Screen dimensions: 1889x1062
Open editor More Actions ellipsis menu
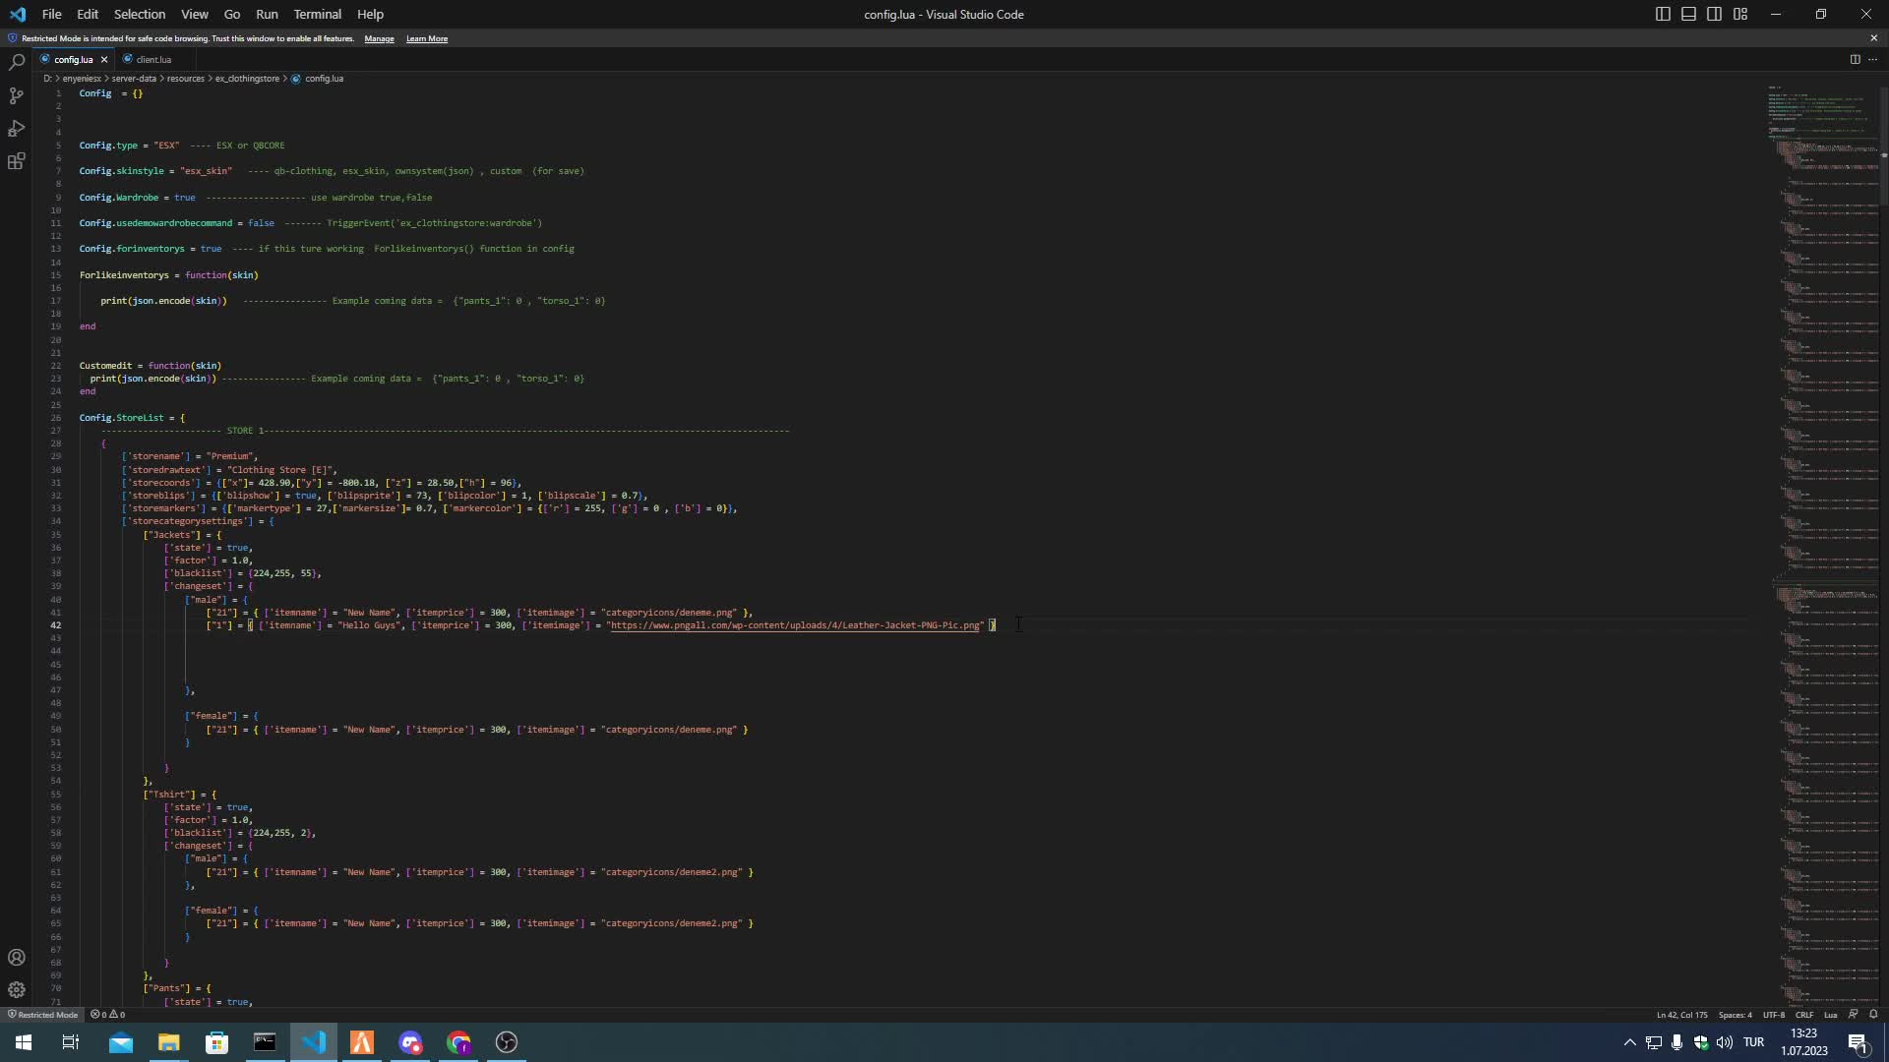[1872, 59]
